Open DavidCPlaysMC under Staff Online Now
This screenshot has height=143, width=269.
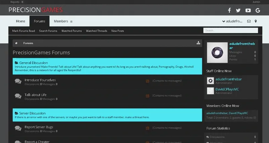[227, 89]
